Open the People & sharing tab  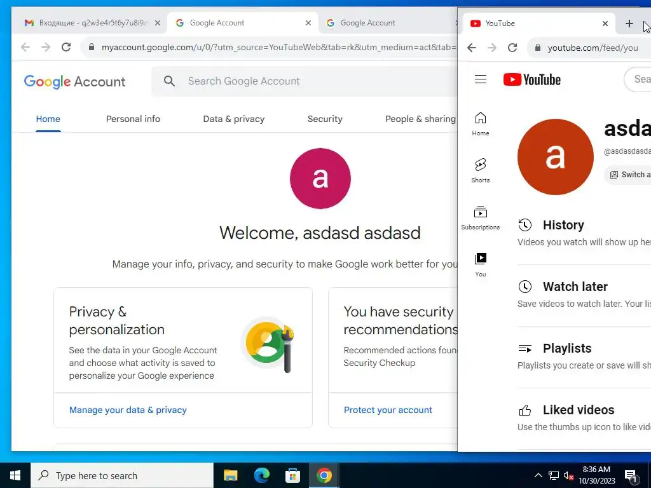click(x=421, y=119)
